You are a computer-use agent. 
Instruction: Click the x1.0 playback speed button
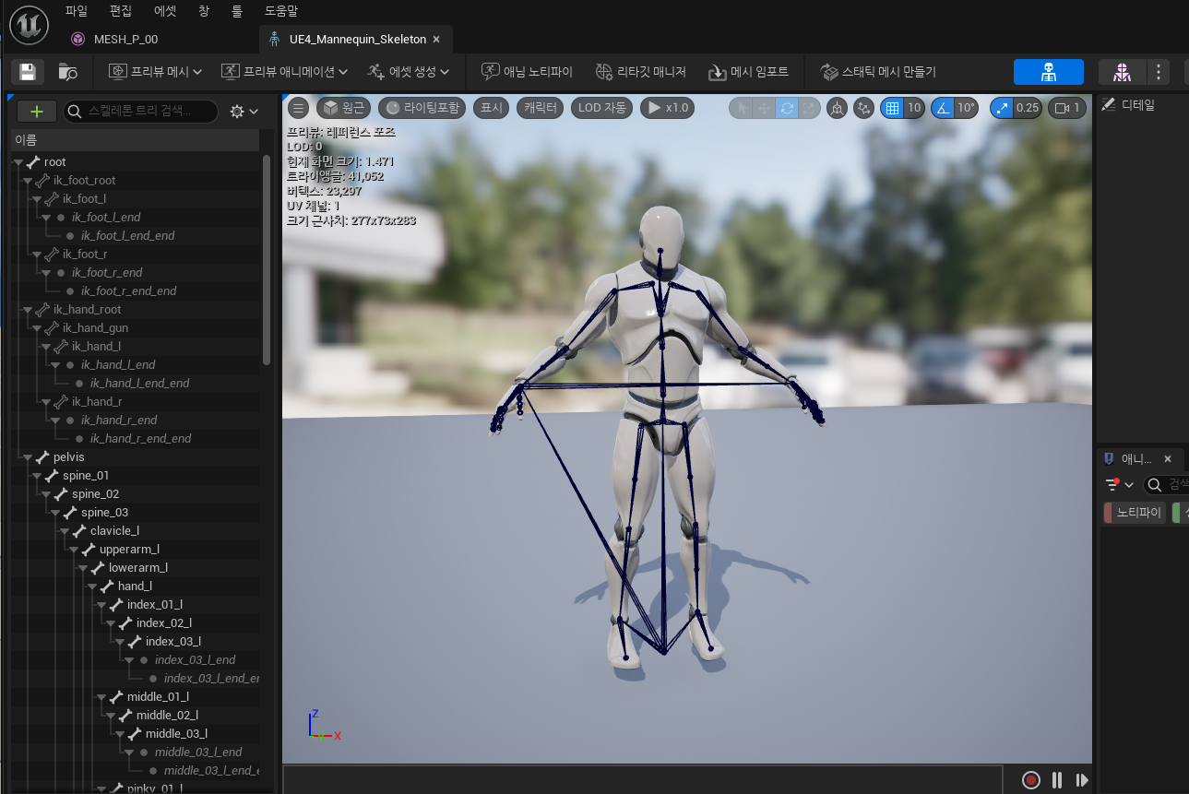(x=668, y=108)
